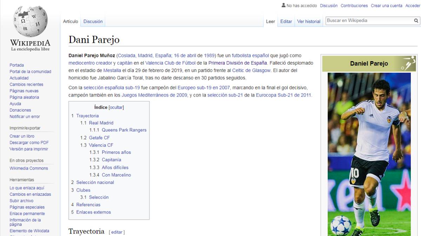This screenshot has width=421, height=236.
Task: Open Actualidad in sidebar
Action: (19, 78)
